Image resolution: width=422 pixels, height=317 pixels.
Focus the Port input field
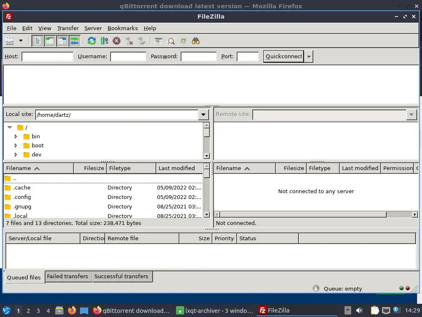(248, 57)
